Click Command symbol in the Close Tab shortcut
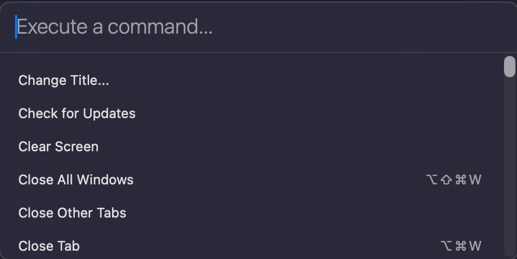Screen dimensions: 517x259 pyautogui.click(x=460, y=246)
